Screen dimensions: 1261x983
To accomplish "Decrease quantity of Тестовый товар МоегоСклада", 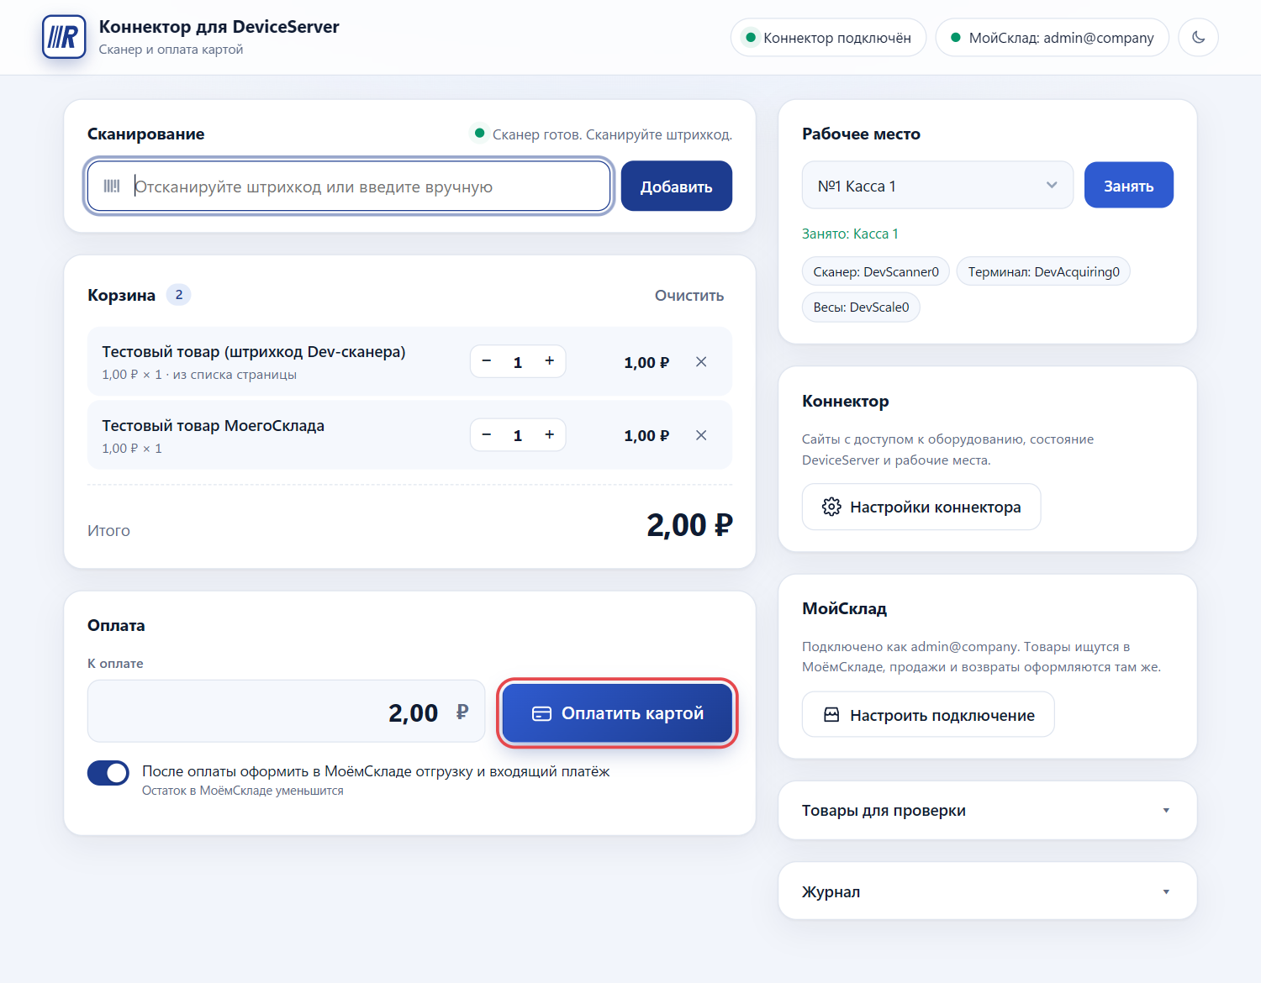I will 486,435.
